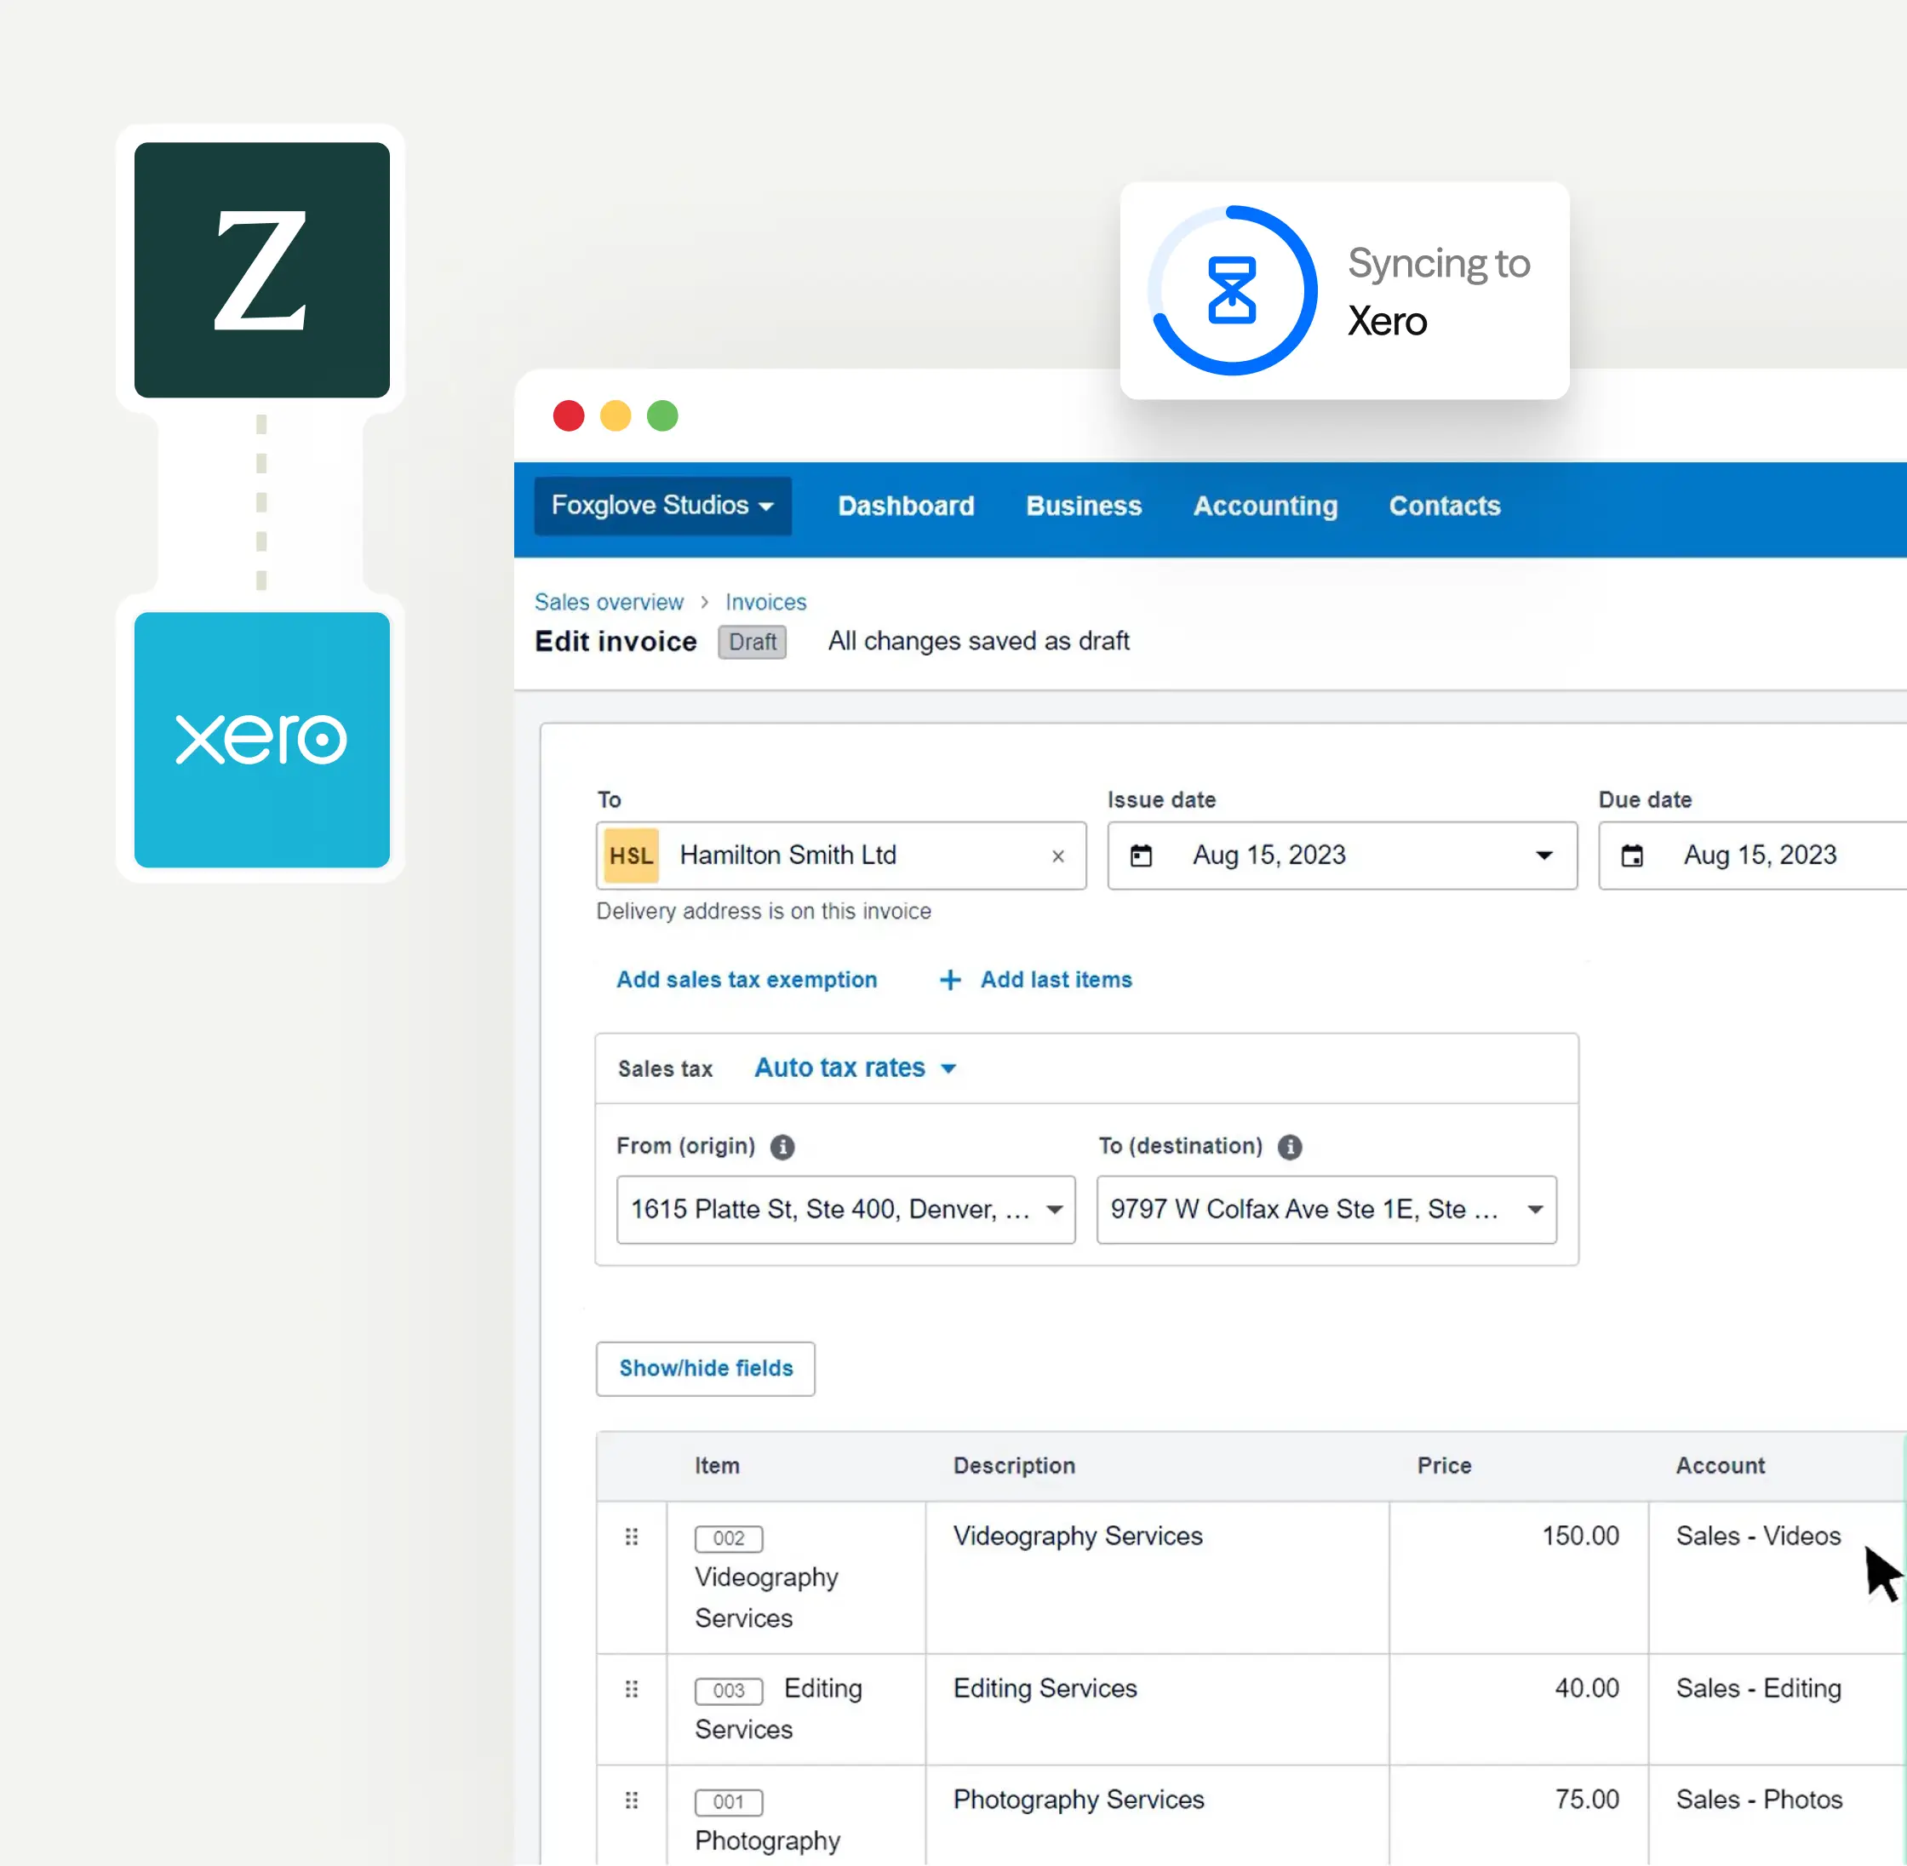
Task: Click the Show/hide fields button
Action: point(706,1368)
